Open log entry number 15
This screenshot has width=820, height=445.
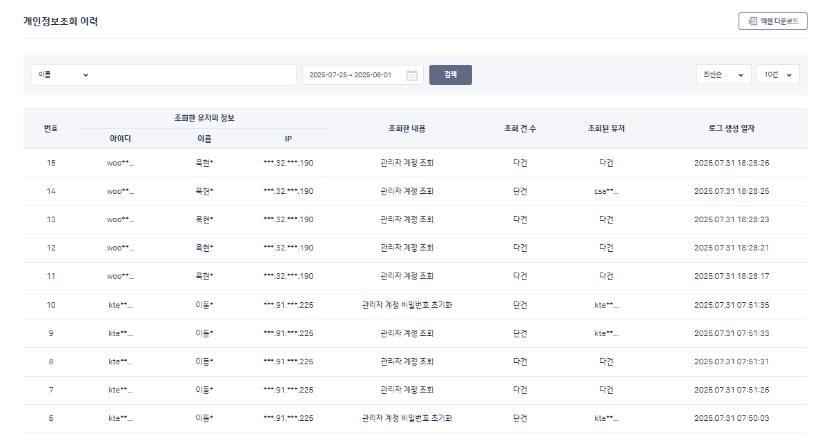51,163
